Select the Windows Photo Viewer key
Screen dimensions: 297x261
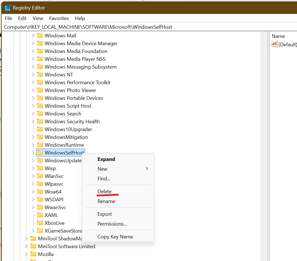[70, 90]
